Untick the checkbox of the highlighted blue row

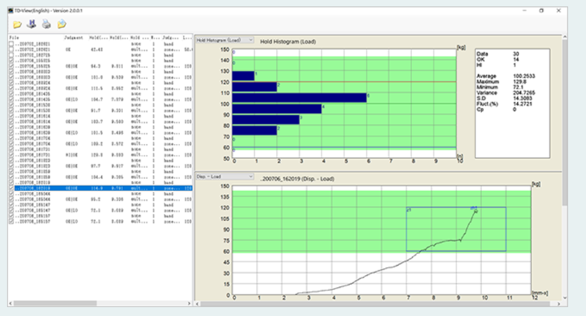click(x=12, y=188)
